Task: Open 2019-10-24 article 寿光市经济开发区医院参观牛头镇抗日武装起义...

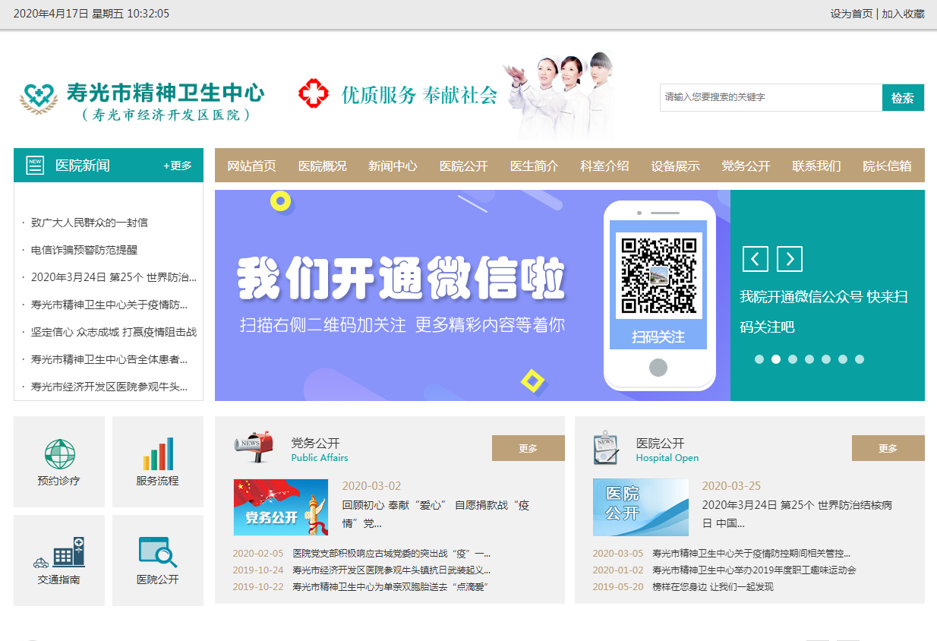Action: click(x=392, y=570)
